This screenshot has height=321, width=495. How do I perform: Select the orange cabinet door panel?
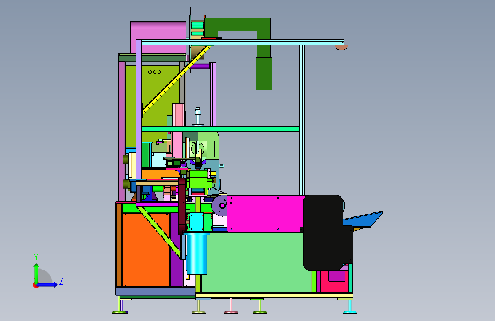click(146, 250)
